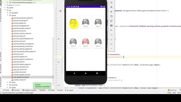Screen dimensions: 181x102
Task: Tap the Android home navigation button
Action: click(86, 73)
